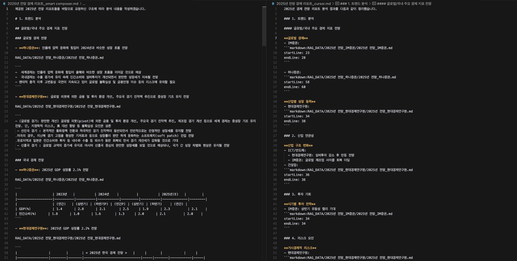Click the 'endLine: 38' line

point(295,121)
